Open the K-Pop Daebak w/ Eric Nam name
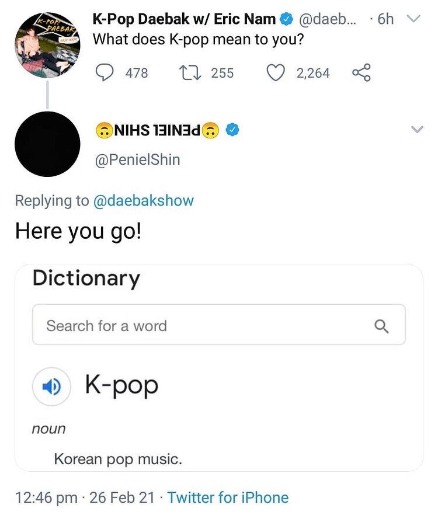Viewport: 438px width, 515px height. pos(184,19)
